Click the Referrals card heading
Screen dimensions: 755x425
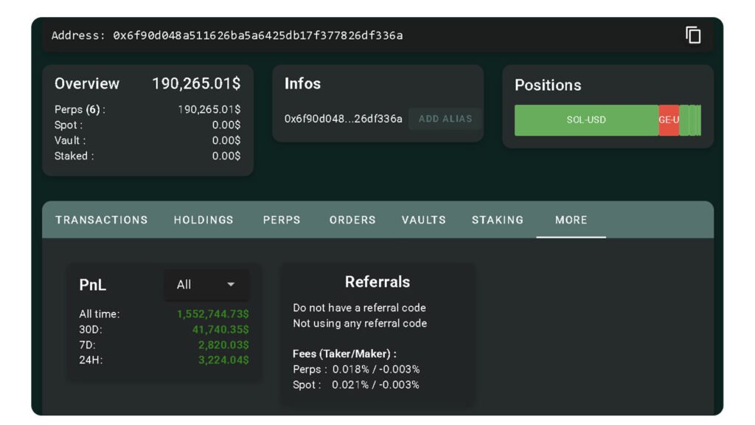point(377,282)
